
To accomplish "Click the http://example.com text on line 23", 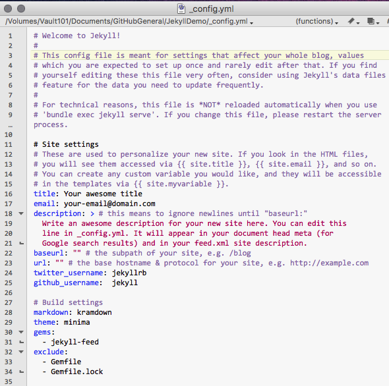I will tap(330, 263).
